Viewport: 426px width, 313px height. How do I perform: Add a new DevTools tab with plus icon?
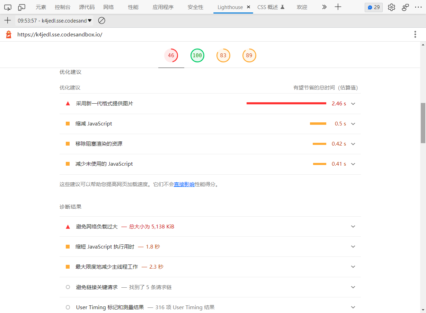click(x=338, y=7)
